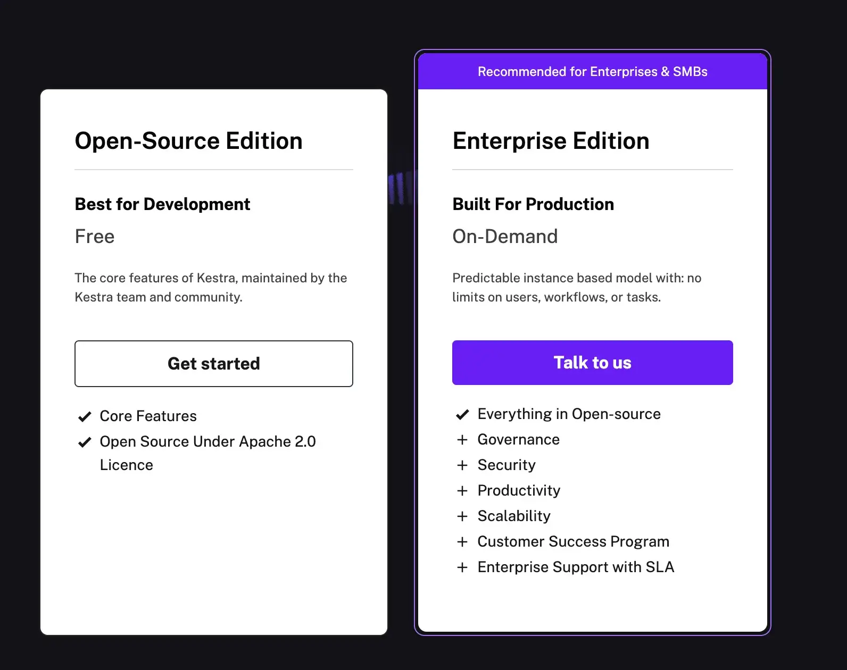
Task: Click plus icon beside Productivity
Action: (x=462, y=491)
